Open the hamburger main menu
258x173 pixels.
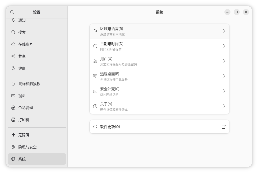62,12
